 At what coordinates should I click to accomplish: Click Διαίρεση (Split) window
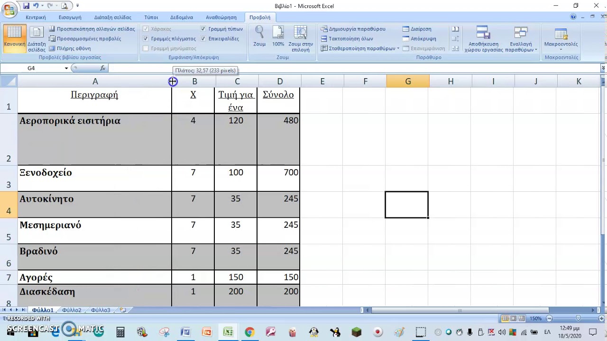pos(417,29)
